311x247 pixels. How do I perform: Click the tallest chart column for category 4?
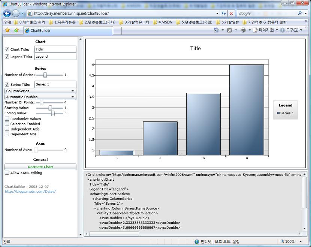247,110
